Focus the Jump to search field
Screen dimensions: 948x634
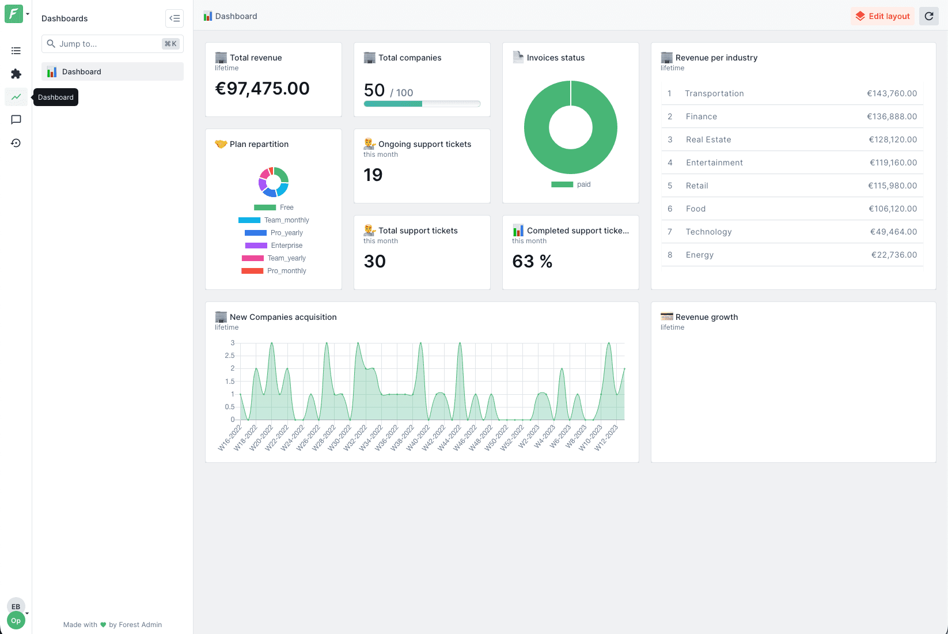click(112, 44)
